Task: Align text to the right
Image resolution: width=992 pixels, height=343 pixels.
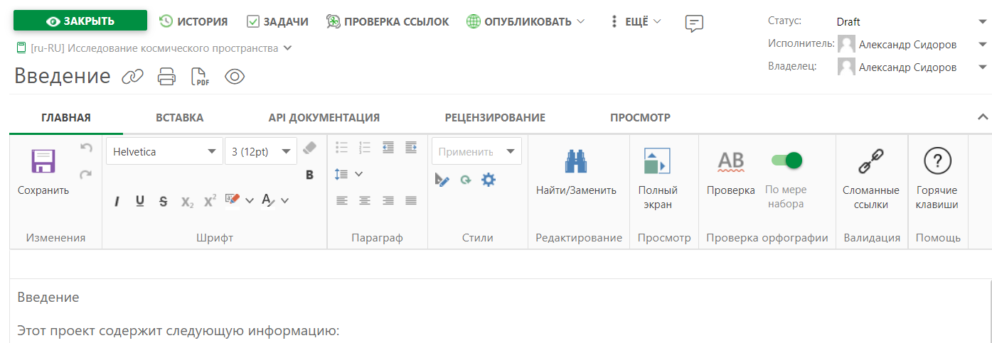Action: pos(388,200)
